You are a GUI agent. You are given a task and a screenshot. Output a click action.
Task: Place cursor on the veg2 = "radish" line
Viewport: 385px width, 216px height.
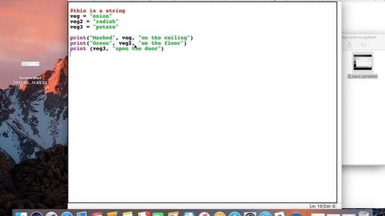(94, 22)
